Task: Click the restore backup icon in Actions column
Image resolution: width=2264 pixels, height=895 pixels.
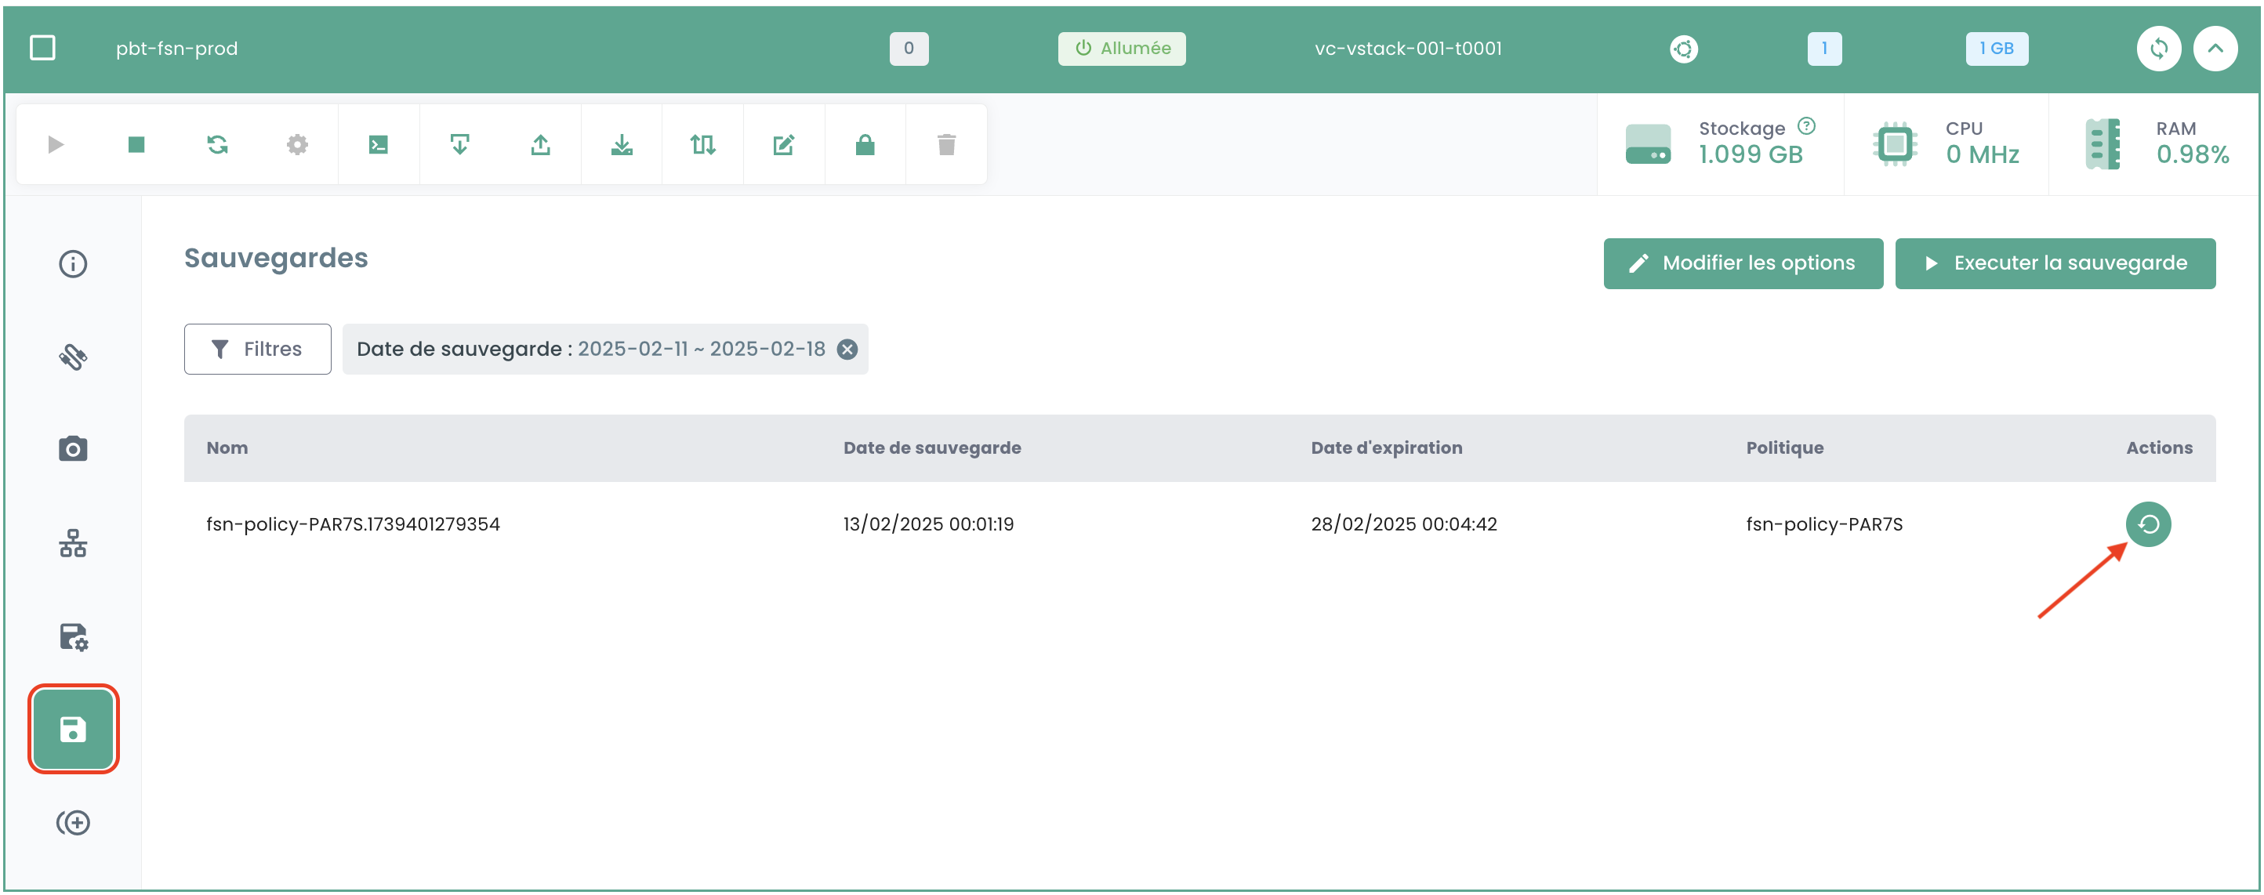Action: 2147,524
